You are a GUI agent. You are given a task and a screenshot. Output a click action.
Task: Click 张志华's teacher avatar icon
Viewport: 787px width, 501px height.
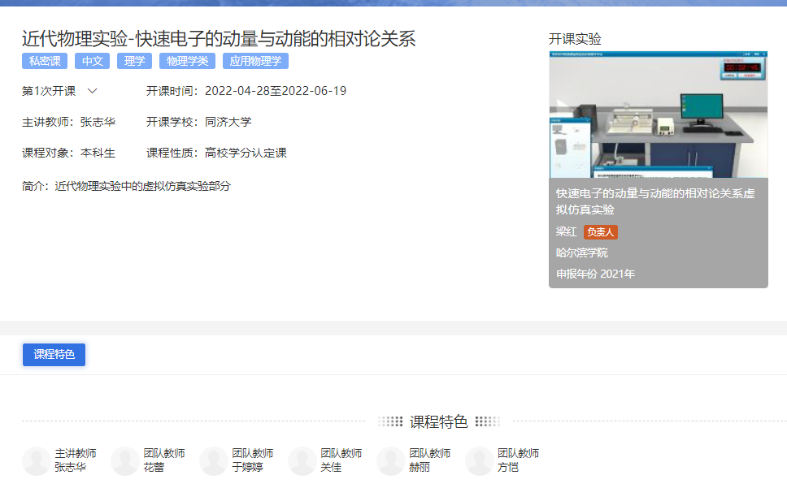(x=36, y=460)
